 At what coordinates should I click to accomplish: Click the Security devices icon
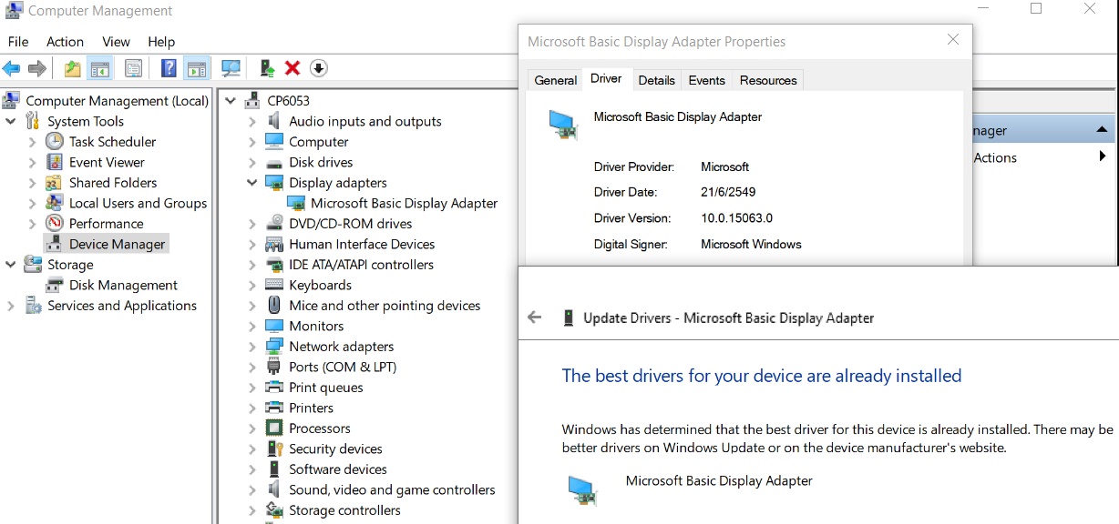coord(273,448)
